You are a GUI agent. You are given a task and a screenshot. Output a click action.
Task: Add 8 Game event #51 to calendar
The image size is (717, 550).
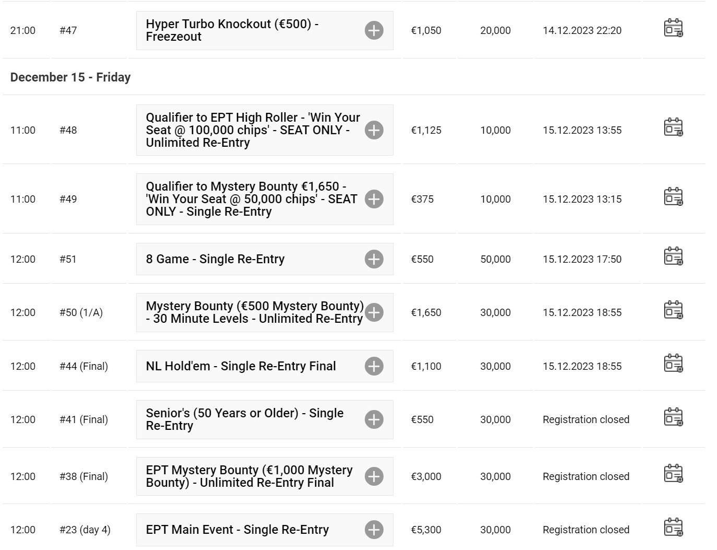(673, 256)
